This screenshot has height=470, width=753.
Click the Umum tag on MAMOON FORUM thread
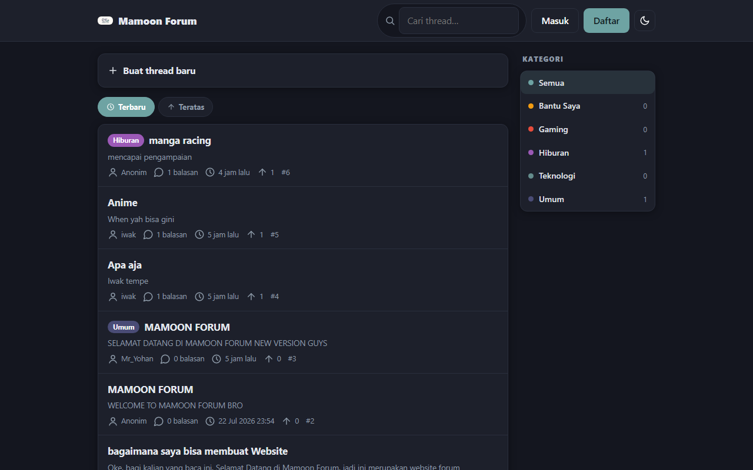(124, 327)
